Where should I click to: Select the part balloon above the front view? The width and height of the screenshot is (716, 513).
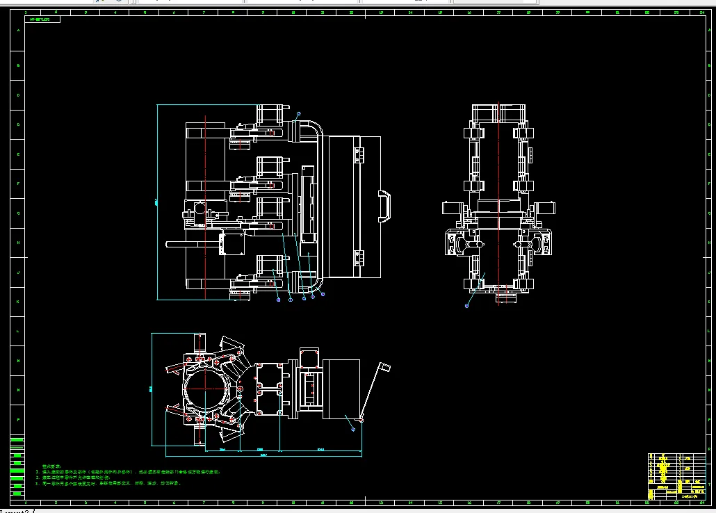[299, 114]
